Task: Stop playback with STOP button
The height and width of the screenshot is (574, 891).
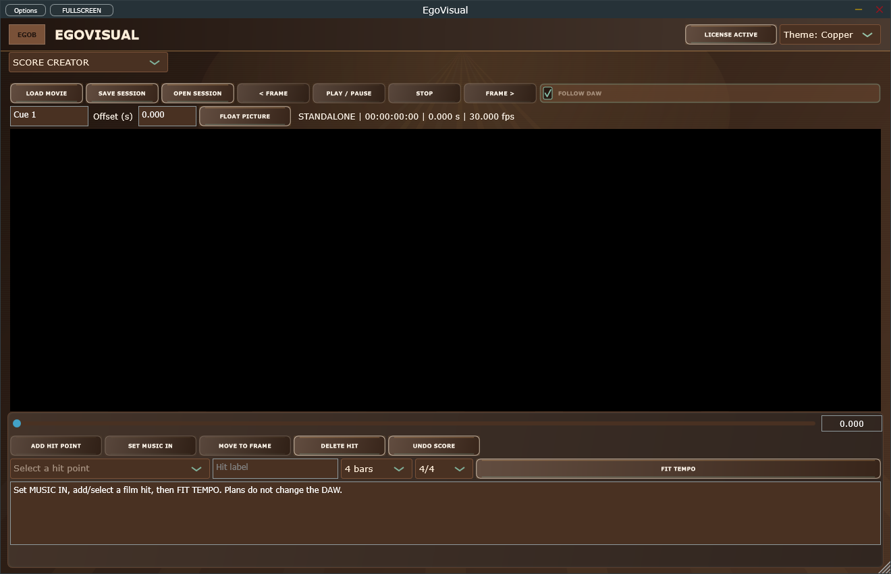Action: click(425, 93)
